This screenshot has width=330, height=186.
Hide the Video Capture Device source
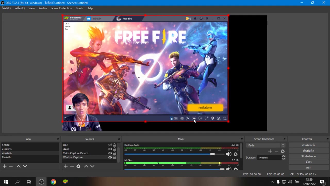click(x=110, y=153)
